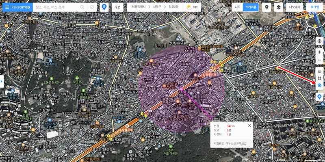Screen dimensions: 325x162
Task: Click the add favorite pin button
Action: [x=319, y=97]
